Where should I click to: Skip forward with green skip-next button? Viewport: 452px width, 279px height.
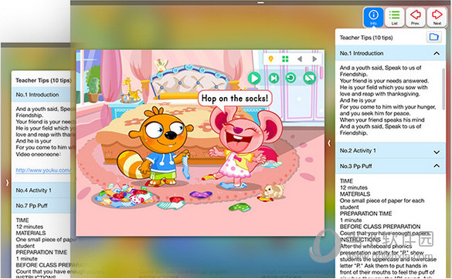[x=274, y=78]
